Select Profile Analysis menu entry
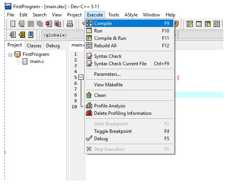The height and width of the screenshot is (186, 230). click(130, 106)
